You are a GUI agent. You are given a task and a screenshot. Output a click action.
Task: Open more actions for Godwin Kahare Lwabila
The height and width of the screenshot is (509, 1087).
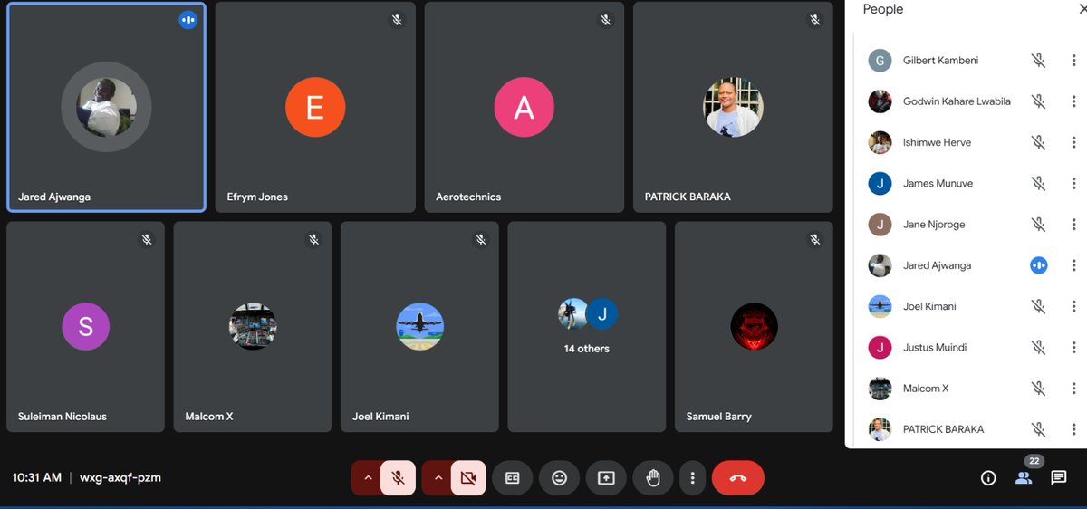(1073, 101)
